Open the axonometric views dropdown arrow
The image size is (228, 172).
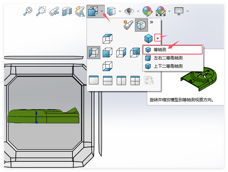click(158, 38)
